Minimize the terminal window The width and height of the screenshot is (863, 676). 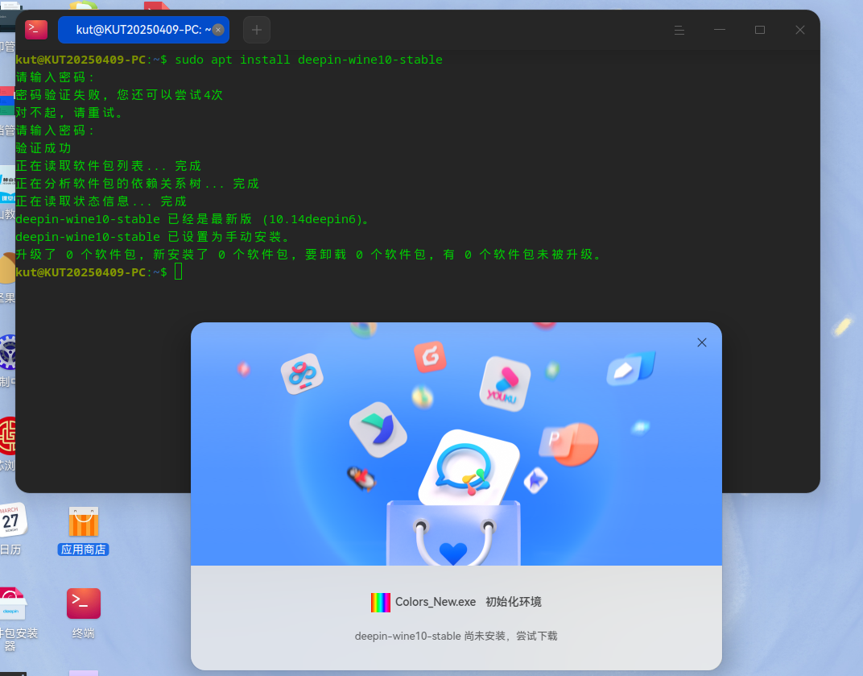[720, 30]
